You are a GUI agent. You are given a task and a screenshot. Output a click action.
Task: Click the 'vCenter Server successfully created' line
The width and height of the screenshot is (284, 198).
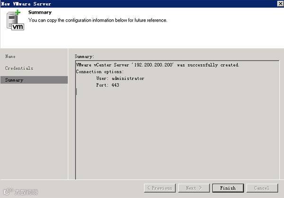click(158, 65)
